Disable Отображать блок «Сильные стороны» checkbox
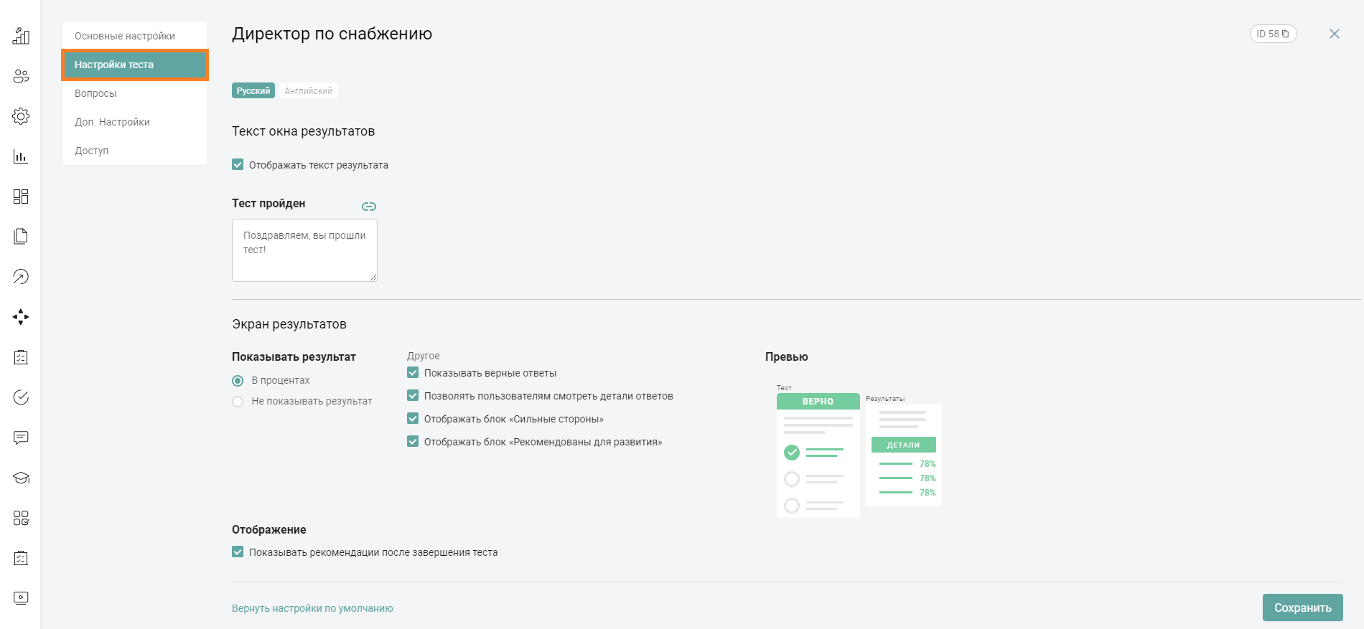 pyautogui.click(x=413, y=419)
